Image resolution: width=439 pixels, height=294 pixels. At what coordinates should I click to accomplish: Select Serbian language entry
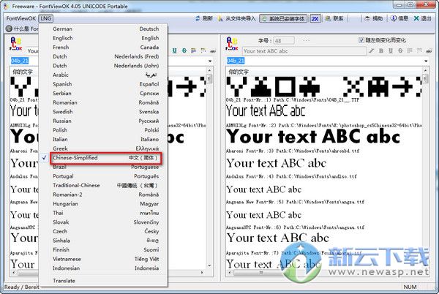coord(103,94)
